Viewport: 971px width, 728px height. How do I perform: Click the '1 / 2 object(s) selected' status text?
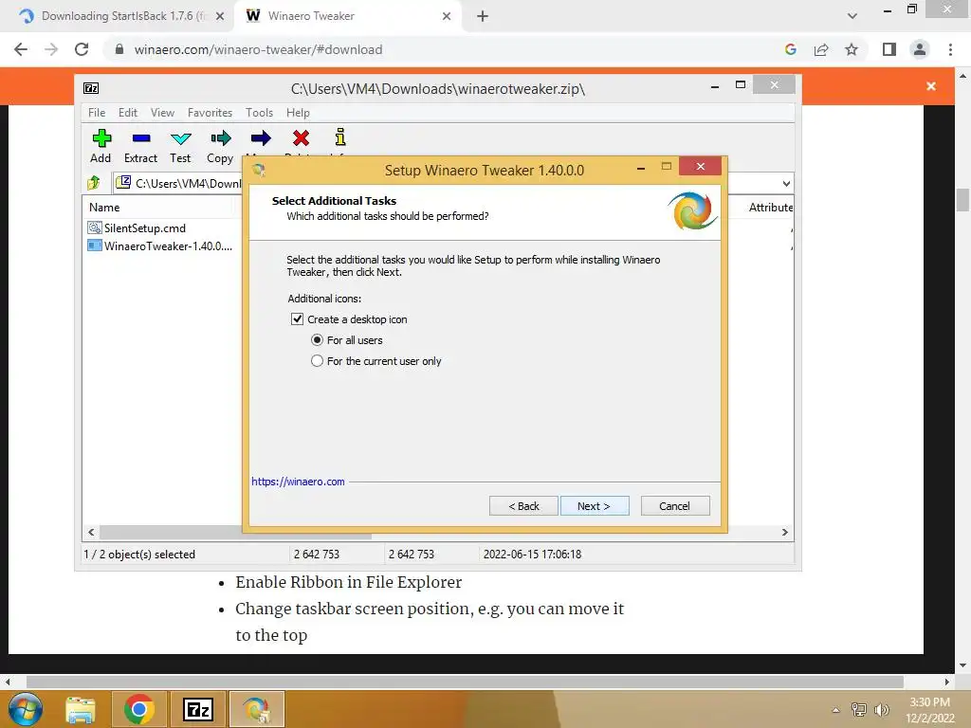click(x=139, y=554)
